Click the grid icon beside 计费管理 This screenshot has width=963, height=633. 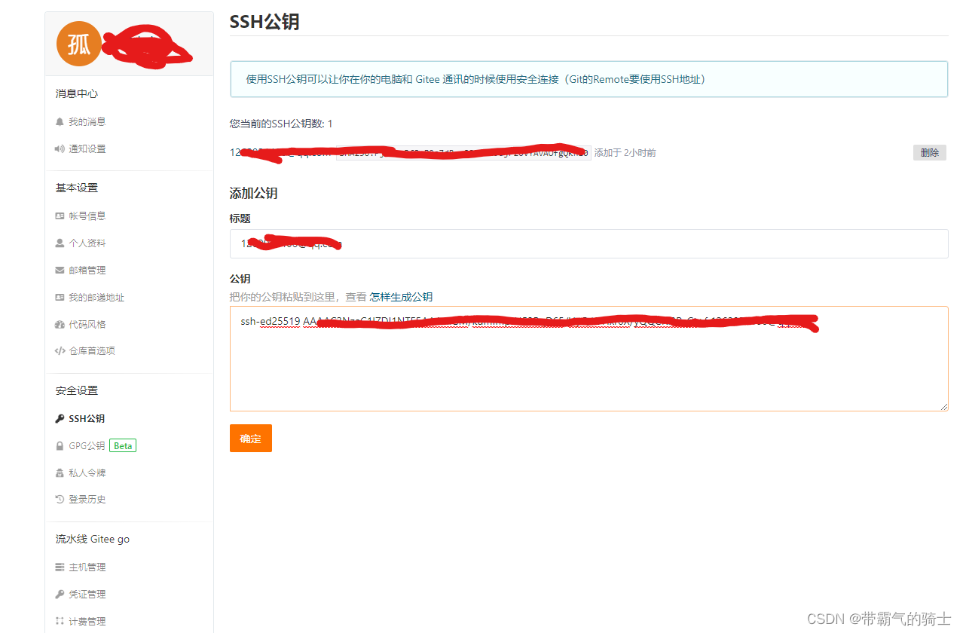point(60,621)
